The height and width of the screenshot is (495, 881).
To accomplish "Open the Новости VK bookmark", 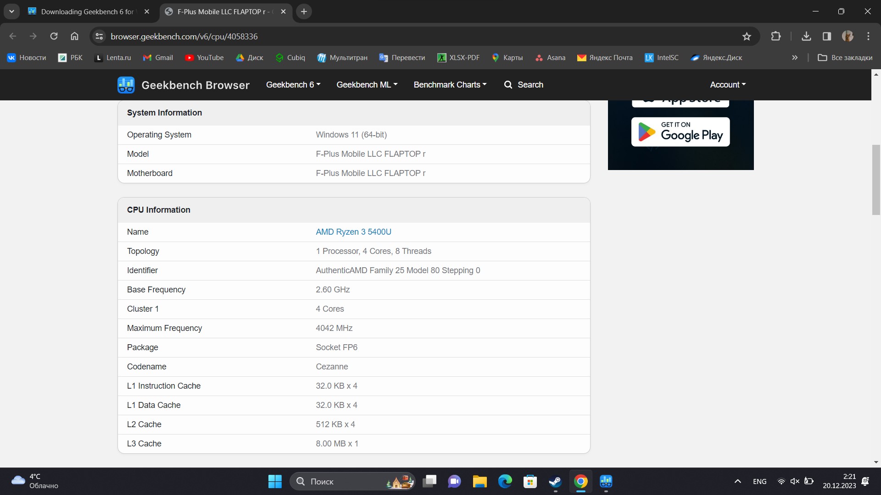I will pos(27,58).
